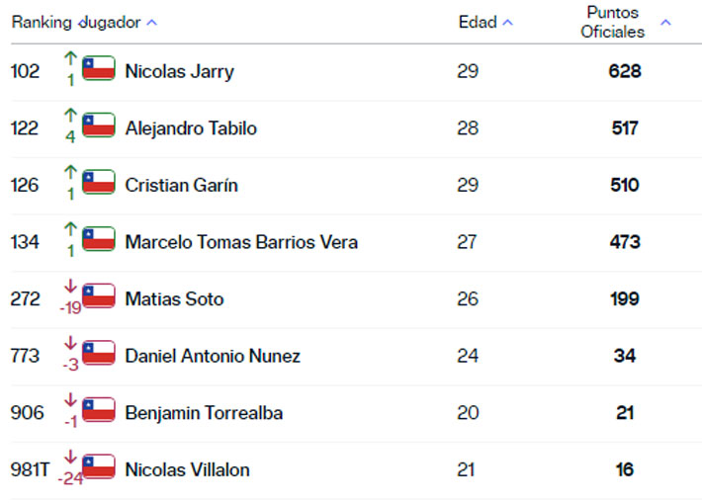Open Benjamin Torrealba's player page
Viewport: 702px width, 504px height.
pyautogui.click(x=203, y=413)
